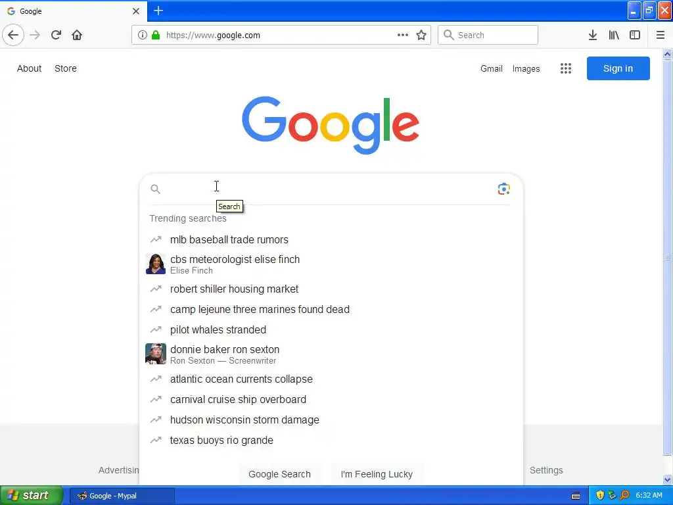
Task: Click the Sign in button
Action: point(618,68)
